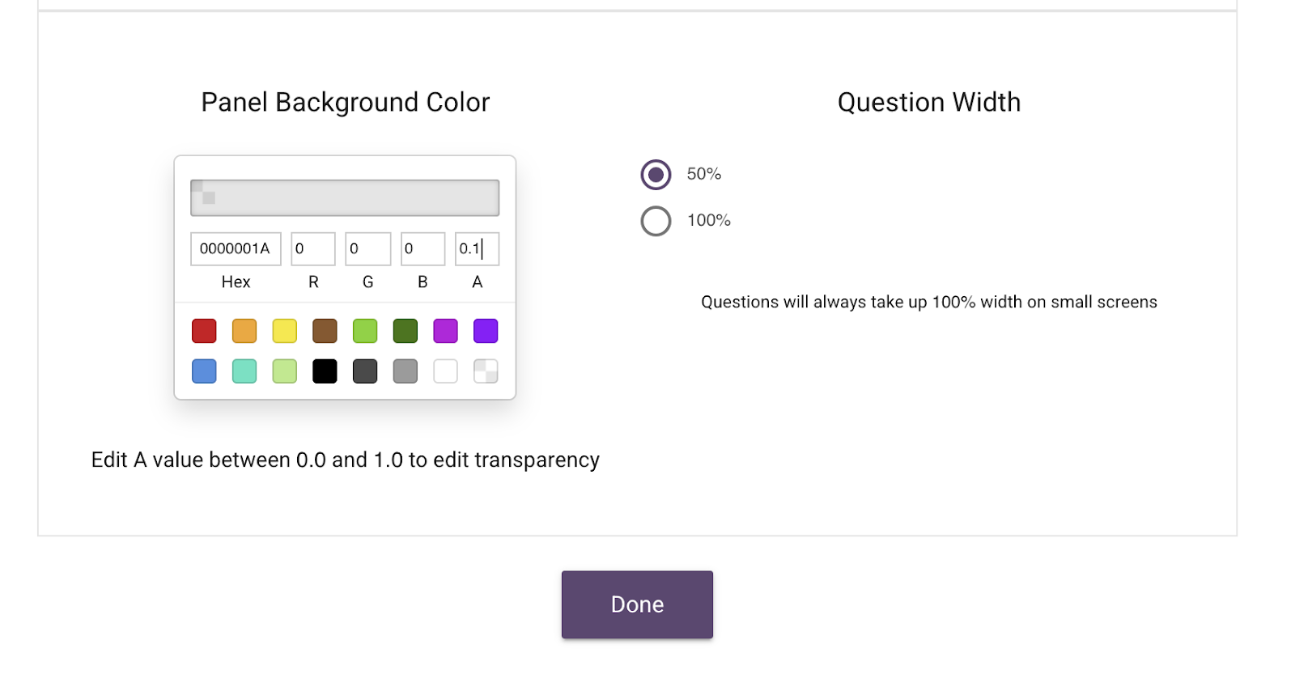Choose the orange color swatch
This screenshot has height=699, width=1295.
coord(244,331)
